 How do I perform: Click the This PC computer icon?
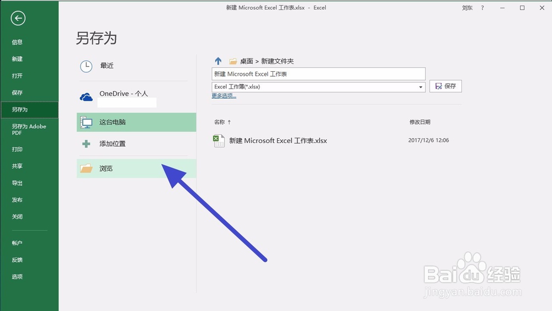86,122
